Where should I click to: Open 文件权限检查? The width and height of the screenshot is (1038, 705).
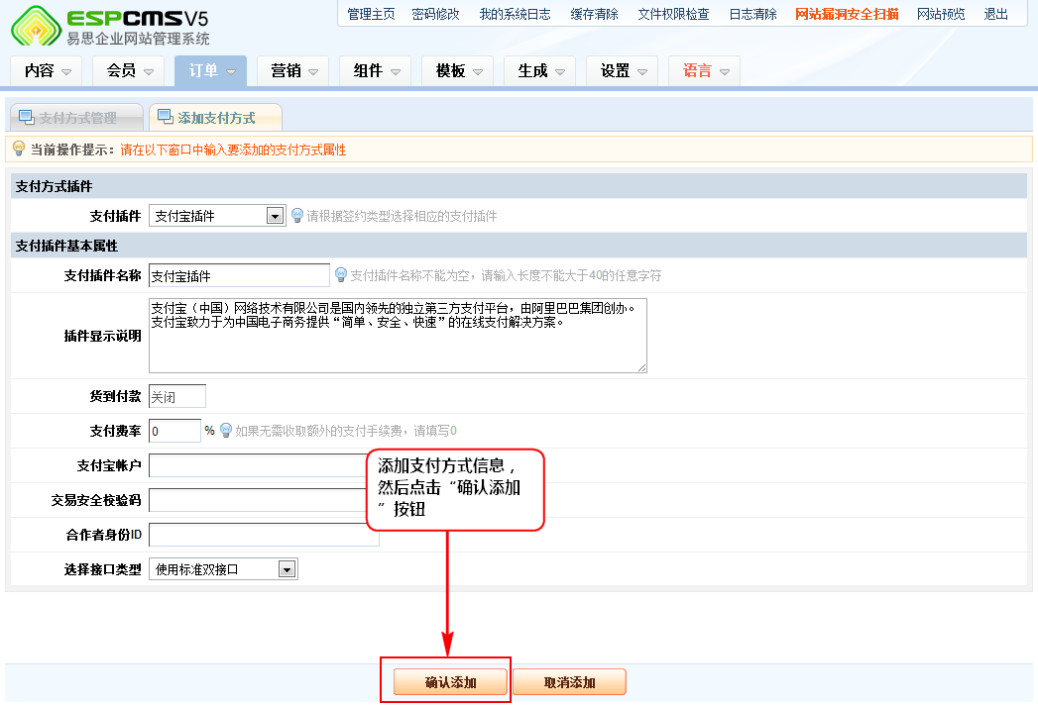tap(673, 14)
